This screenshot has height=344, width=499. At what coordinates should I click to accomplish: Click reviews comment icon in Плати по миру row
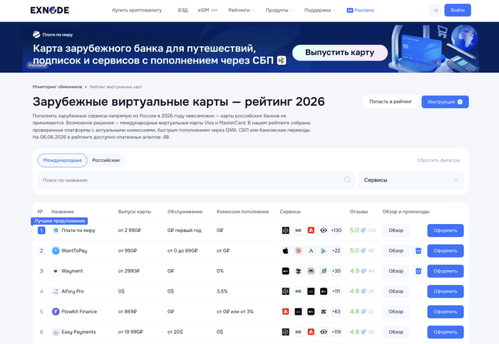(364, 231)
